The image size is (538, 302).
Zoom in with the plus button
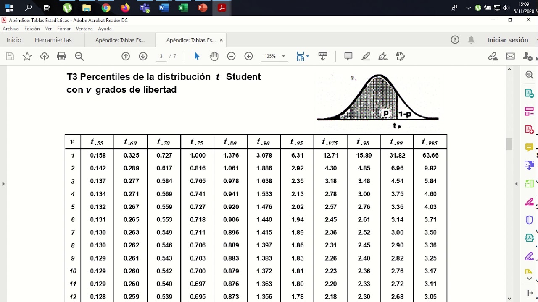249,56
